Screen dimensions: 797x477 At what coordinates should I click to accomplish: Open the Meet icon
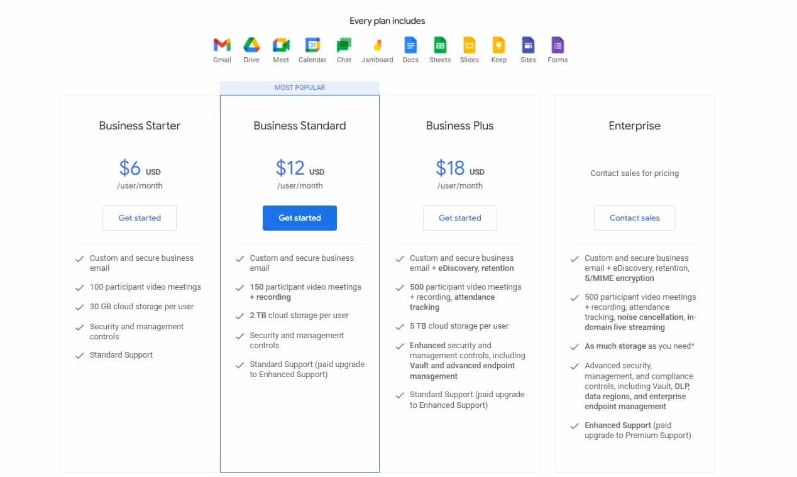(x=281, y=45)
